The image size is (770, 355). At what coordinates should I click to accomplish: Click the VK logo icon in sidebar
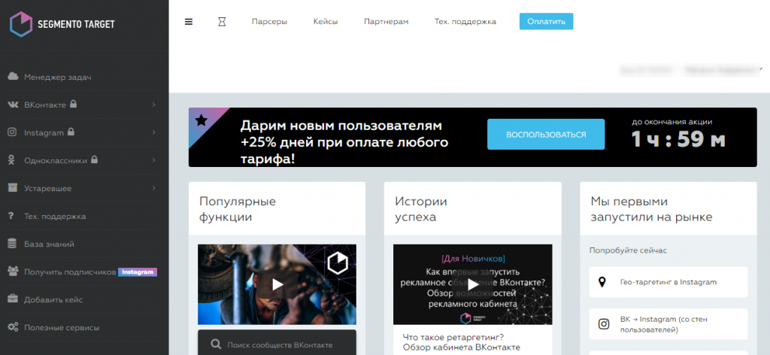[x=14, y=105]
